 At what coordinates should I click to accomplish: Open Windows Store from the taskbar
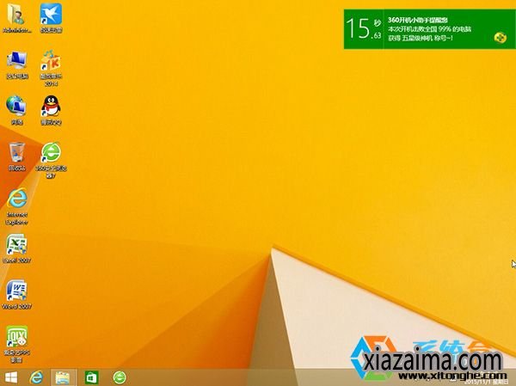click(91, 377)
